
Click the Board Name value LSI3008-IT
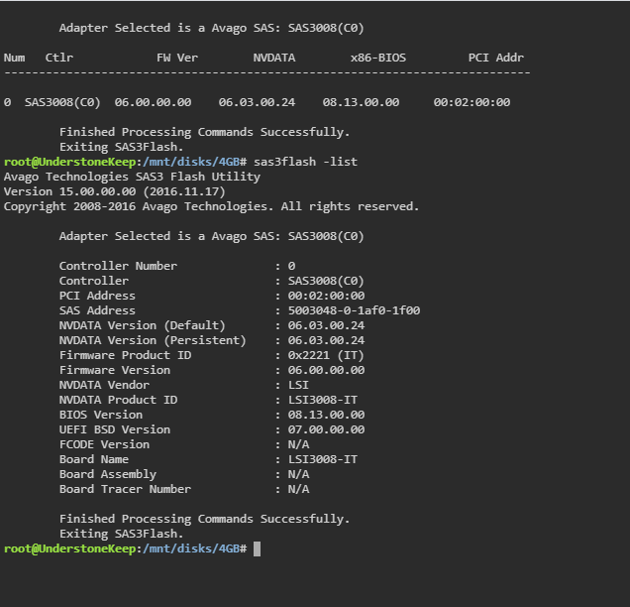323,459
